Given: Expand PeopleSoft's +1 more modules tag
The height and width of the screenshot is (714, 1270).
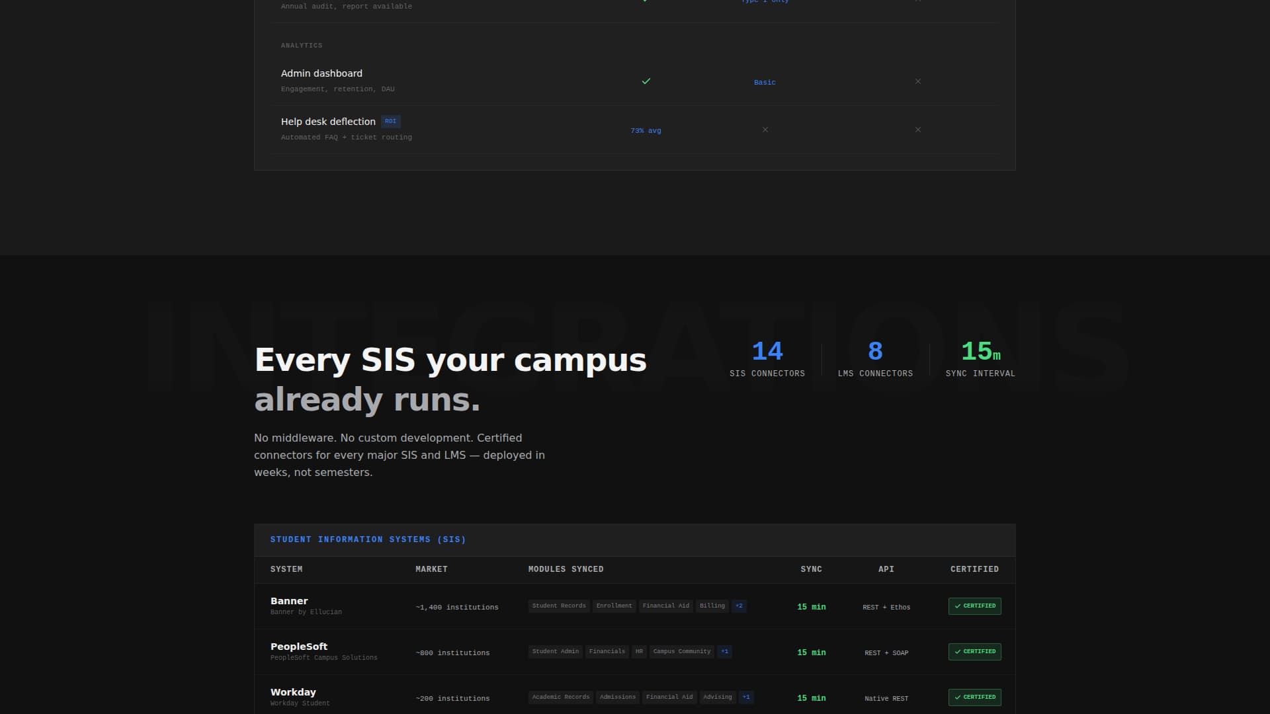Looking at the screenshot, I should tap(724, 652).
